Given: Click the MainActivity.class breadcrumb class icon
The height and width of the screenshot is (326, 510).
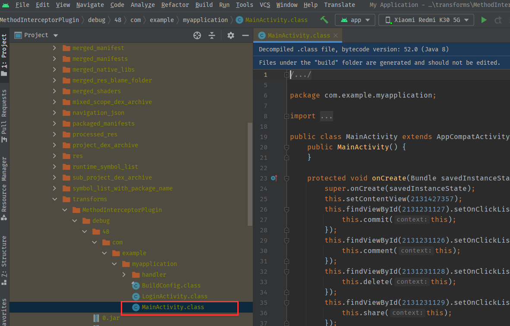Looking at the screenshot, I should point(239,20).
